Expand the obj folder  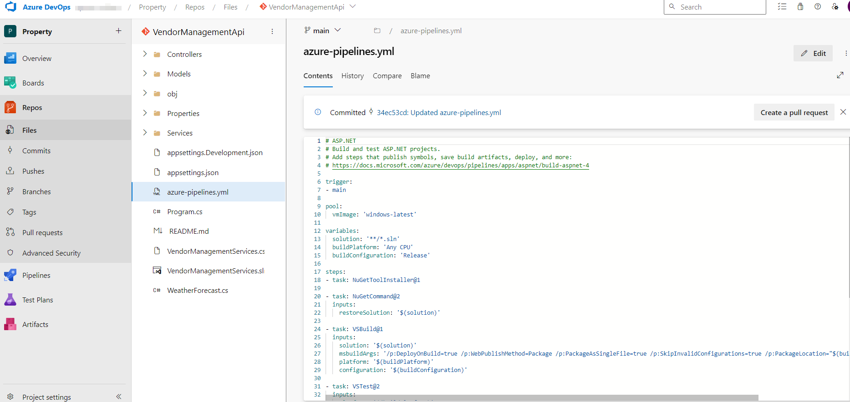tap(145, 93)
